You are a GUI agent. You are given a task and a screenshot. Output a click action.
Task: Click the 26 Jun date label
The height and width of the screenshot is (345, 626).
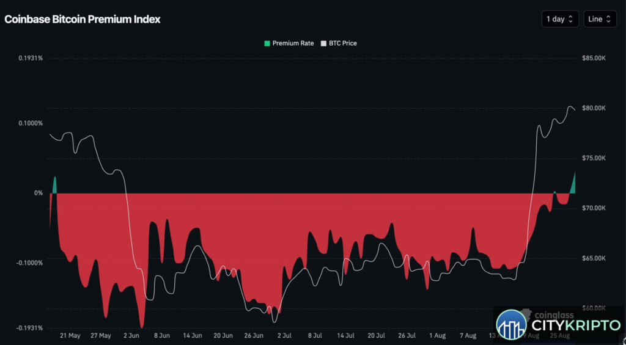(x=254, y=336)
